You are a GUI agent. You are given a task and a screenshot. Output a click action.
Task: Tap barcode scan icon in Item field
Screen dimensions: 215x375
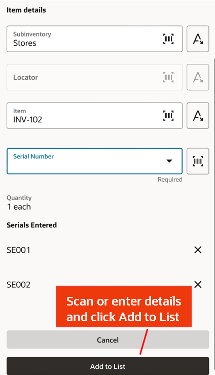point(168,116)
